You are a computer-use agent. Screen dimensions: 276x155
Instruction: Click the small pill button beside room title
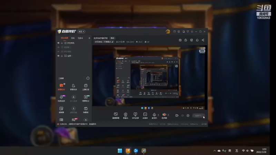coord(112,38)
